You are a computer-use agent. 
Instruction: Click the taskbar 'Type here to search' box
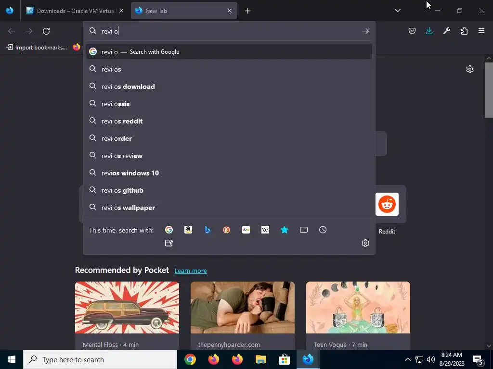tap(100, 359)
